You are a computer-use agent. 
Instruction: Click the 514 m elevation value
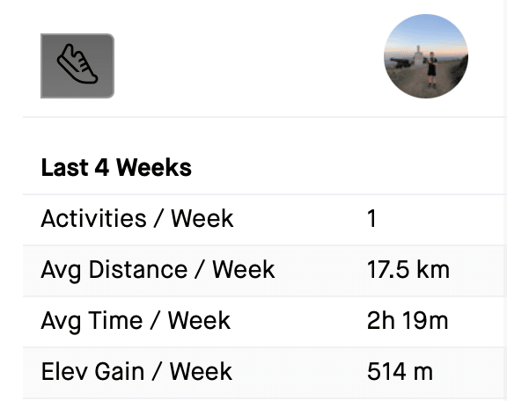tap(400, 372)
